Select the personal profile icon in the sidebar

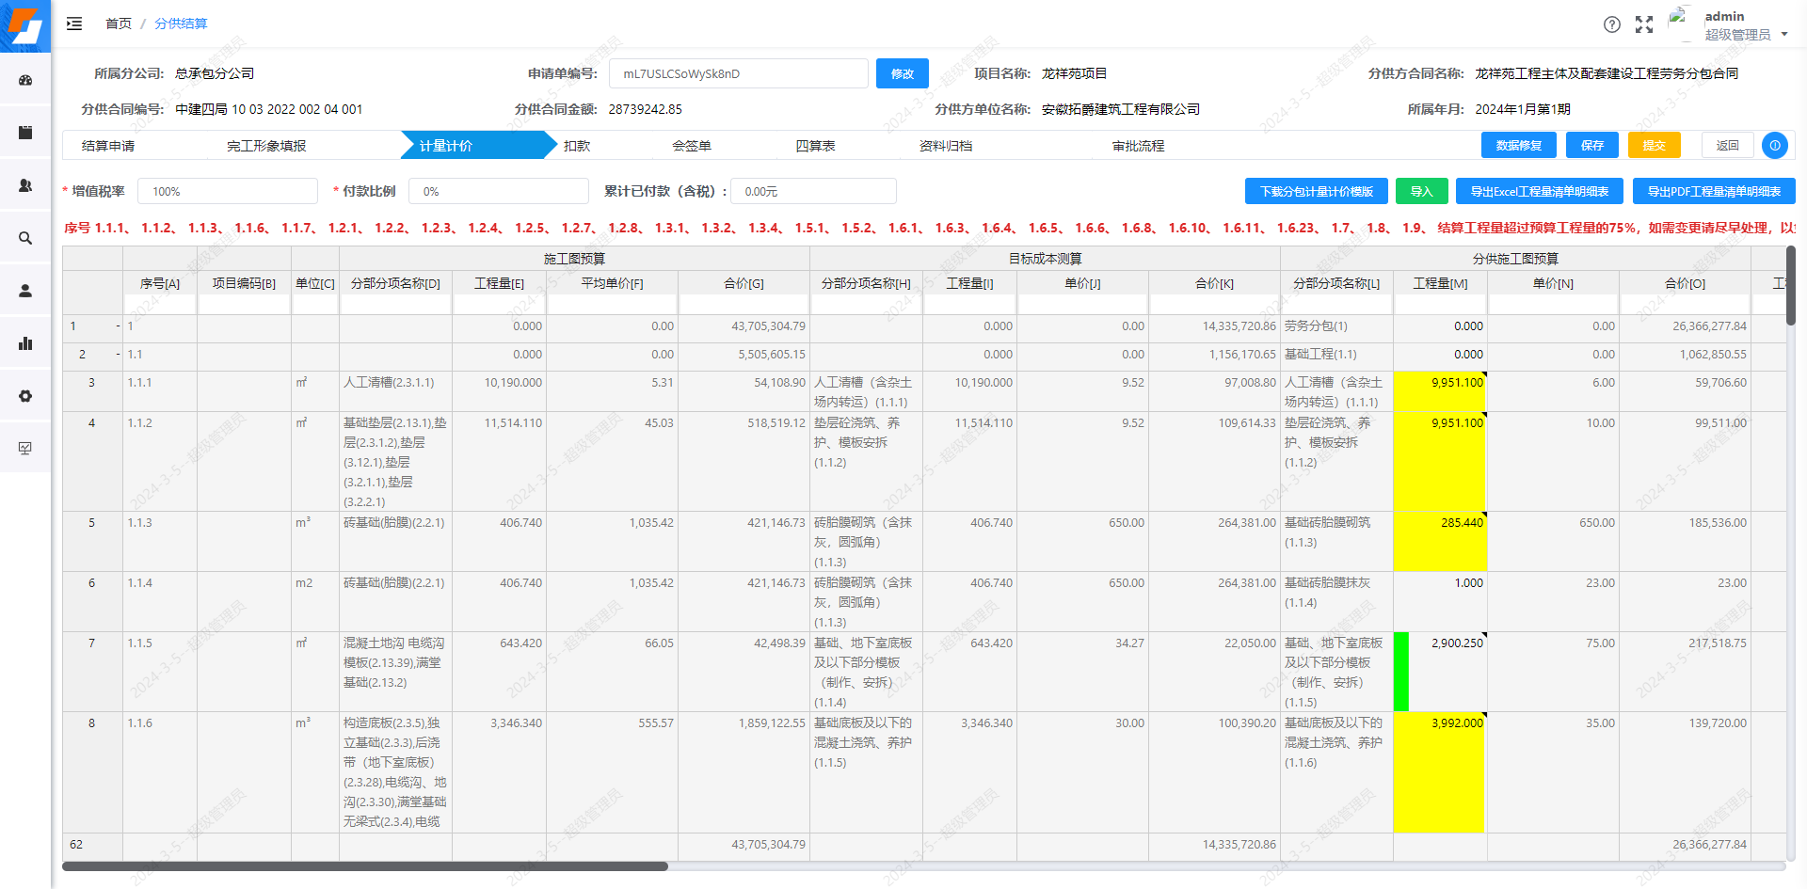[x=25, y=290]
